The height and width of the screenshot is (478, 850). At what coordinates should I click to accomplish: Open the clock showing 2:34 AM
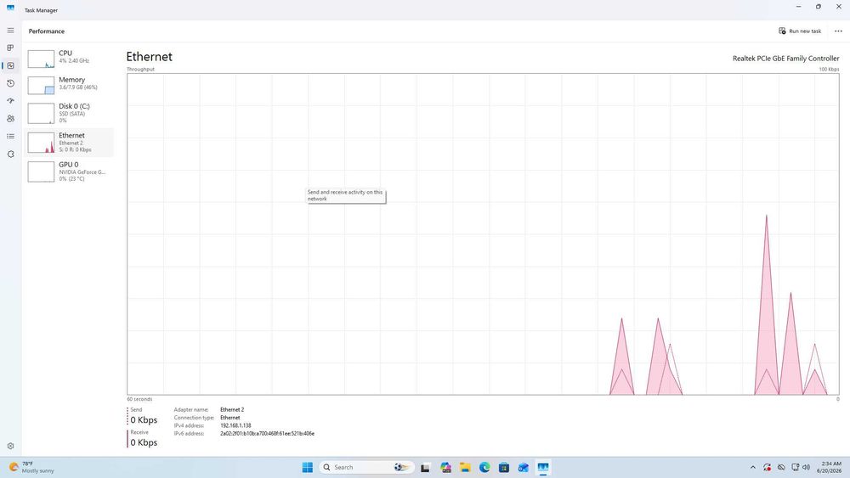coord(830,467)
